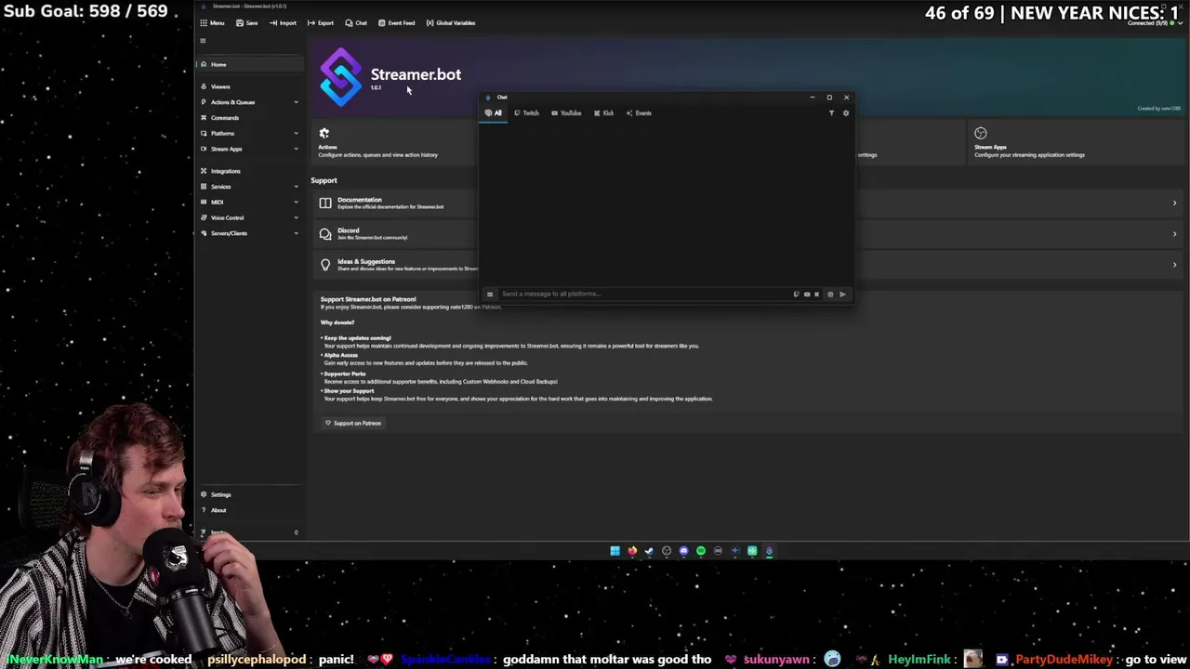The width and height of the screenshot is (1190, 669).
Task: Open Discord row right chevron
Action: [1174, 234]
